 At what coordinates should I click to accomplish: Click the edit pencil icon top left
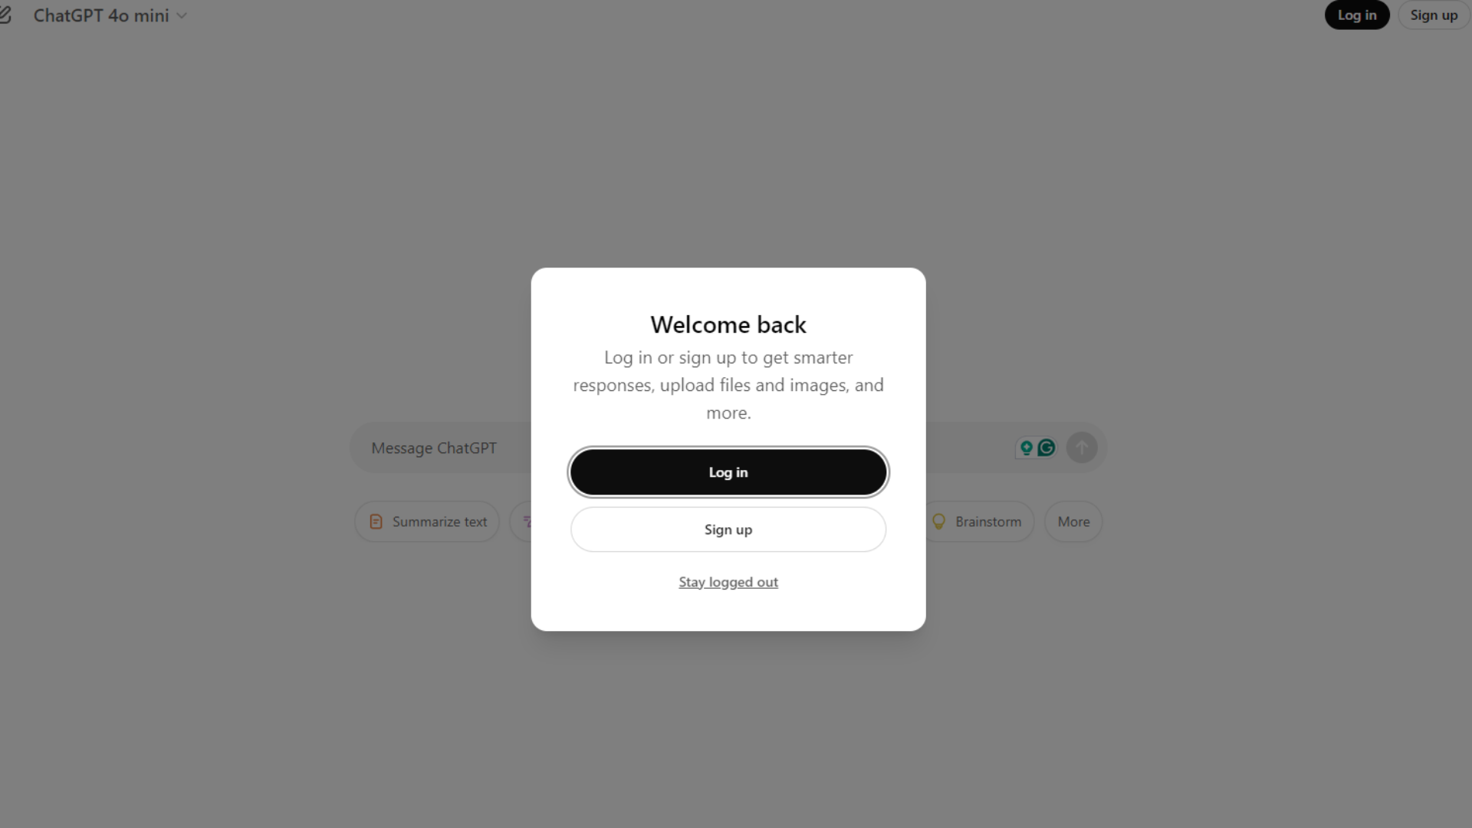click(x=6, y=14)
